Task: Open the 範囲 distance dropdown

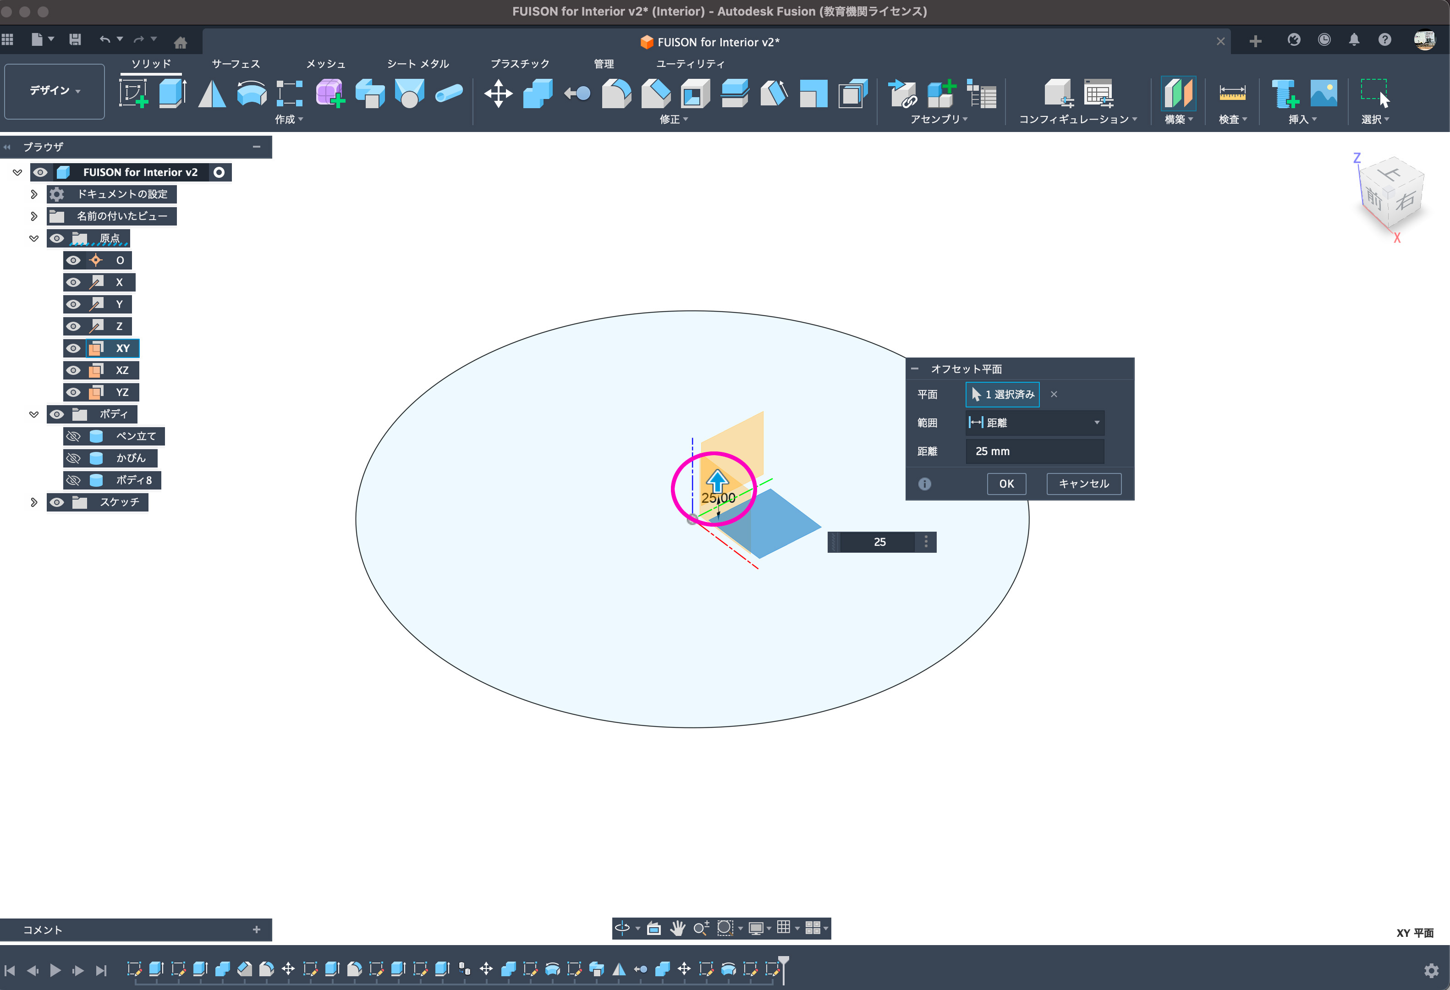Action: pyautogui.click(x=1034, y=423)
